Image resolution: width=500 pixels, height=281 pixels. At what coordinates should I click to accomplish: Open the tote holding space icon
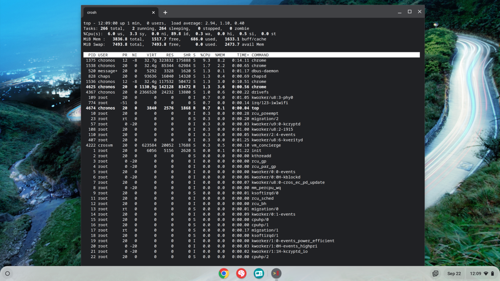tap(435, 274)
